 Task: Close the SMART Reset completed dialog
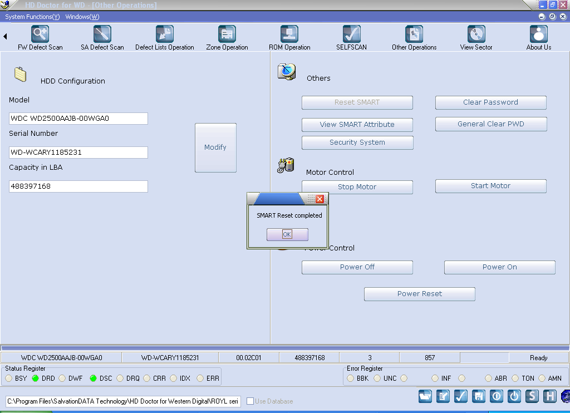pos(320,199)
